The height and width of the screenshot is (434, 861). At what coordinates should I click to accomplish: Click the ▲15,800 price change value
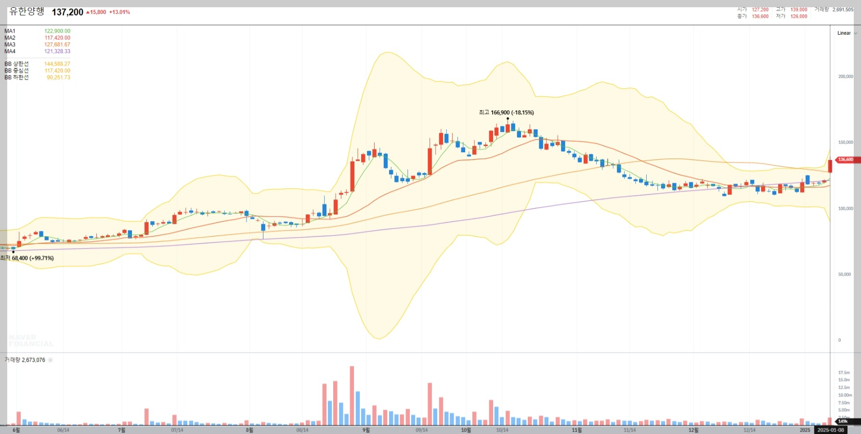click(96, 12)
